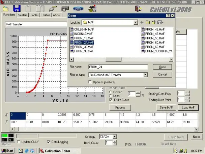Click the Bank Count stepper arrows

click(x=115, y=143)
